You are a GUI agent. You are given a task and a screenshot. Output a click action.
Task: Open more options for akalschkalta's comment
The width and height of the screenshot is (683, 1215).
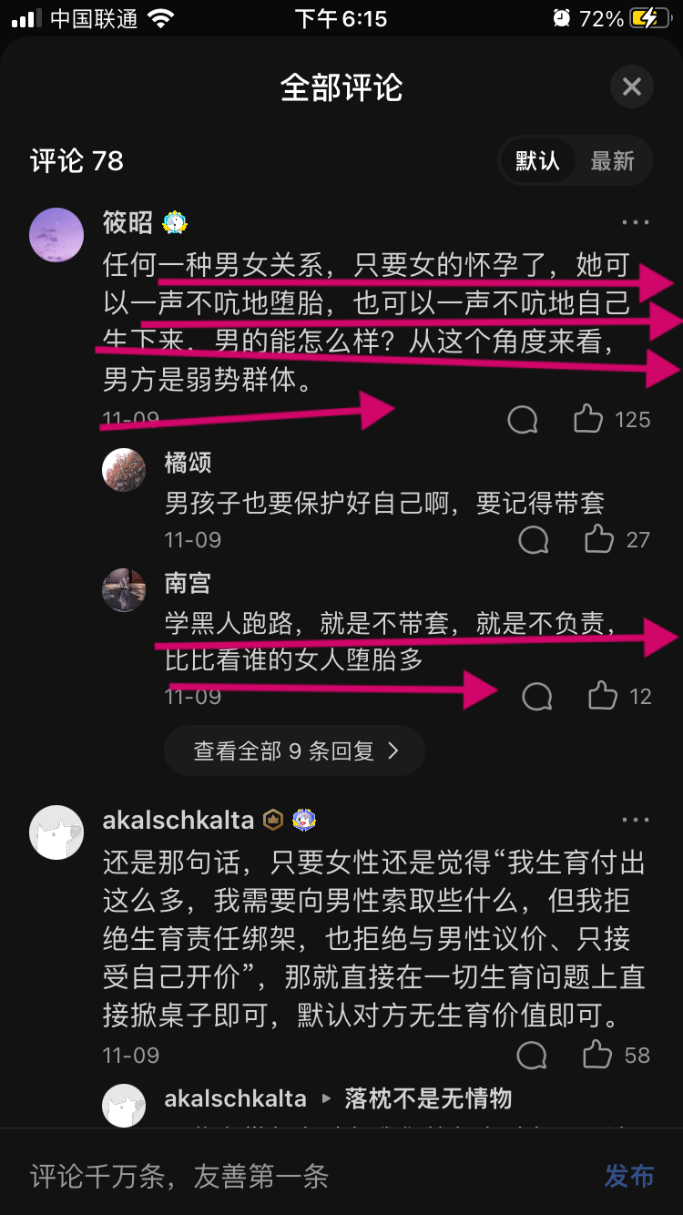636,820
